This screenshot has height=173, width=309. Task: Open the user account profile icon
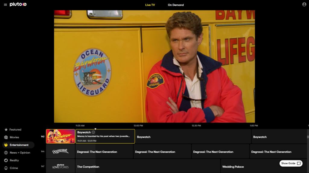[x=304, y=4]
